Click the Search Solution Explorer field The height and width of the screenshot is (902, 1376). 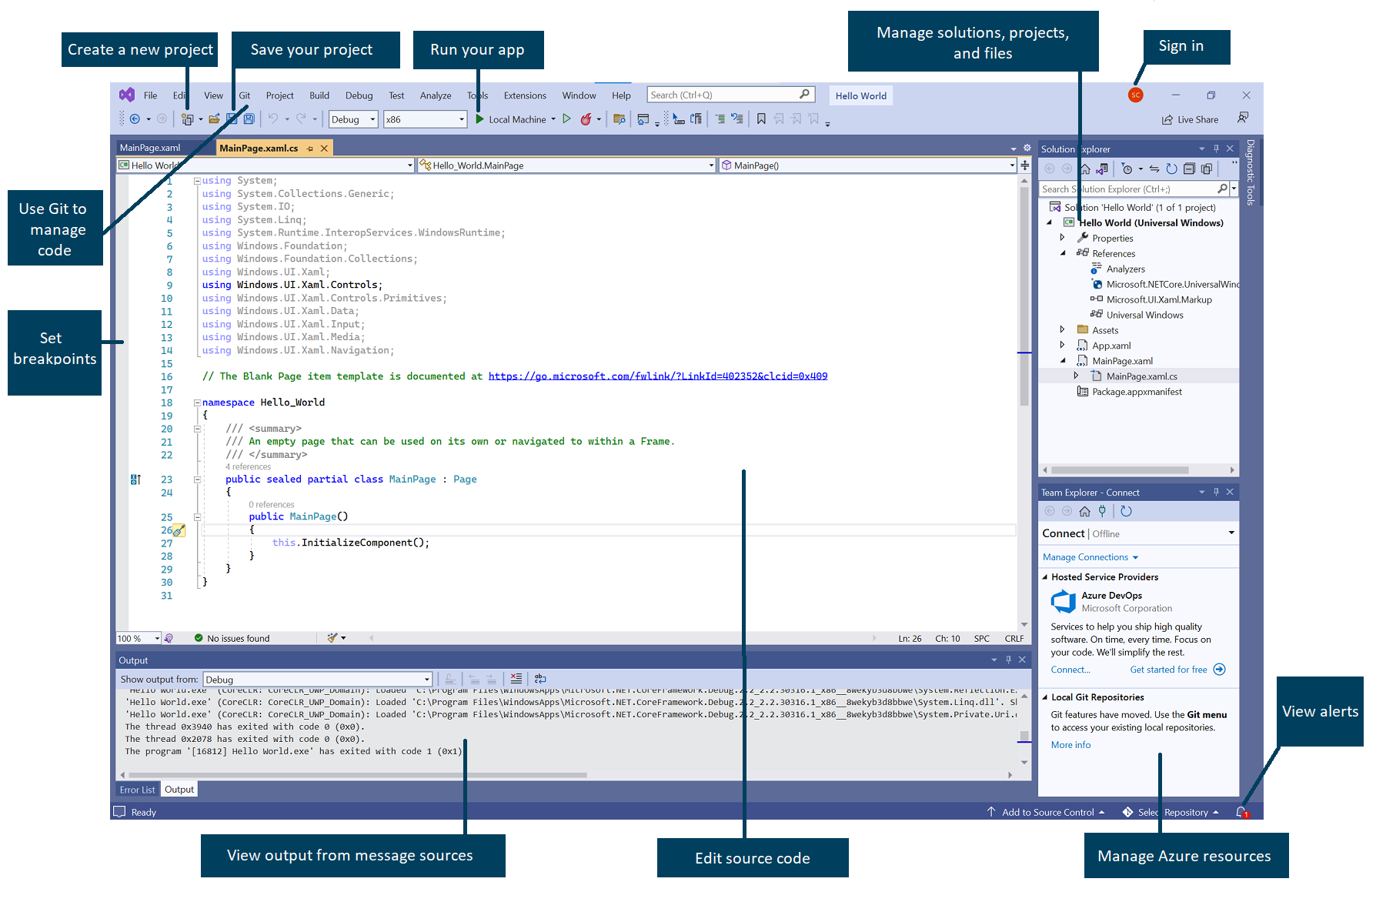click(1134, 189)
